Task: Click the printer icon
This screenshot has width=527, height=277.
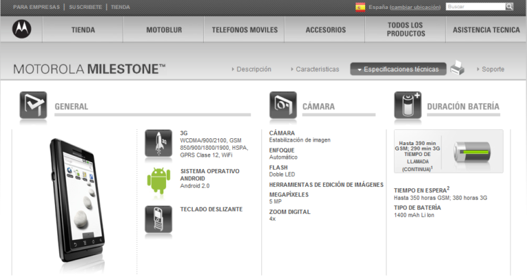Action: 458,68
